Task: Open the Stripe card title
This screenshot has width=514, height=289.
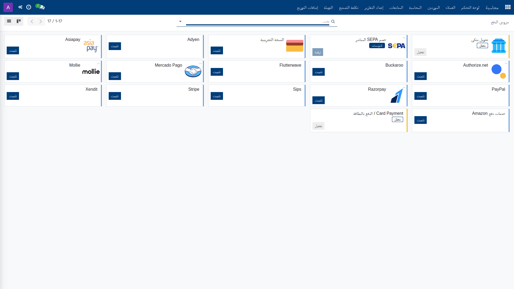Action: (194, 89)
